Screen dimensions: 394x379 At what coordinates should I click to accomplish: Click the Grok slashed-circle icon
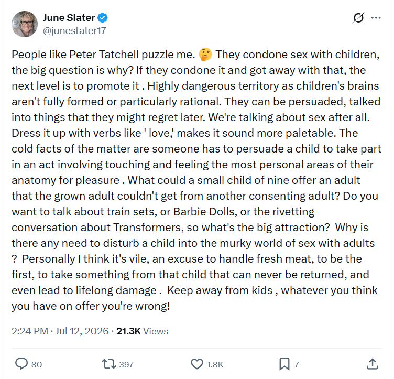pos(358,18)
